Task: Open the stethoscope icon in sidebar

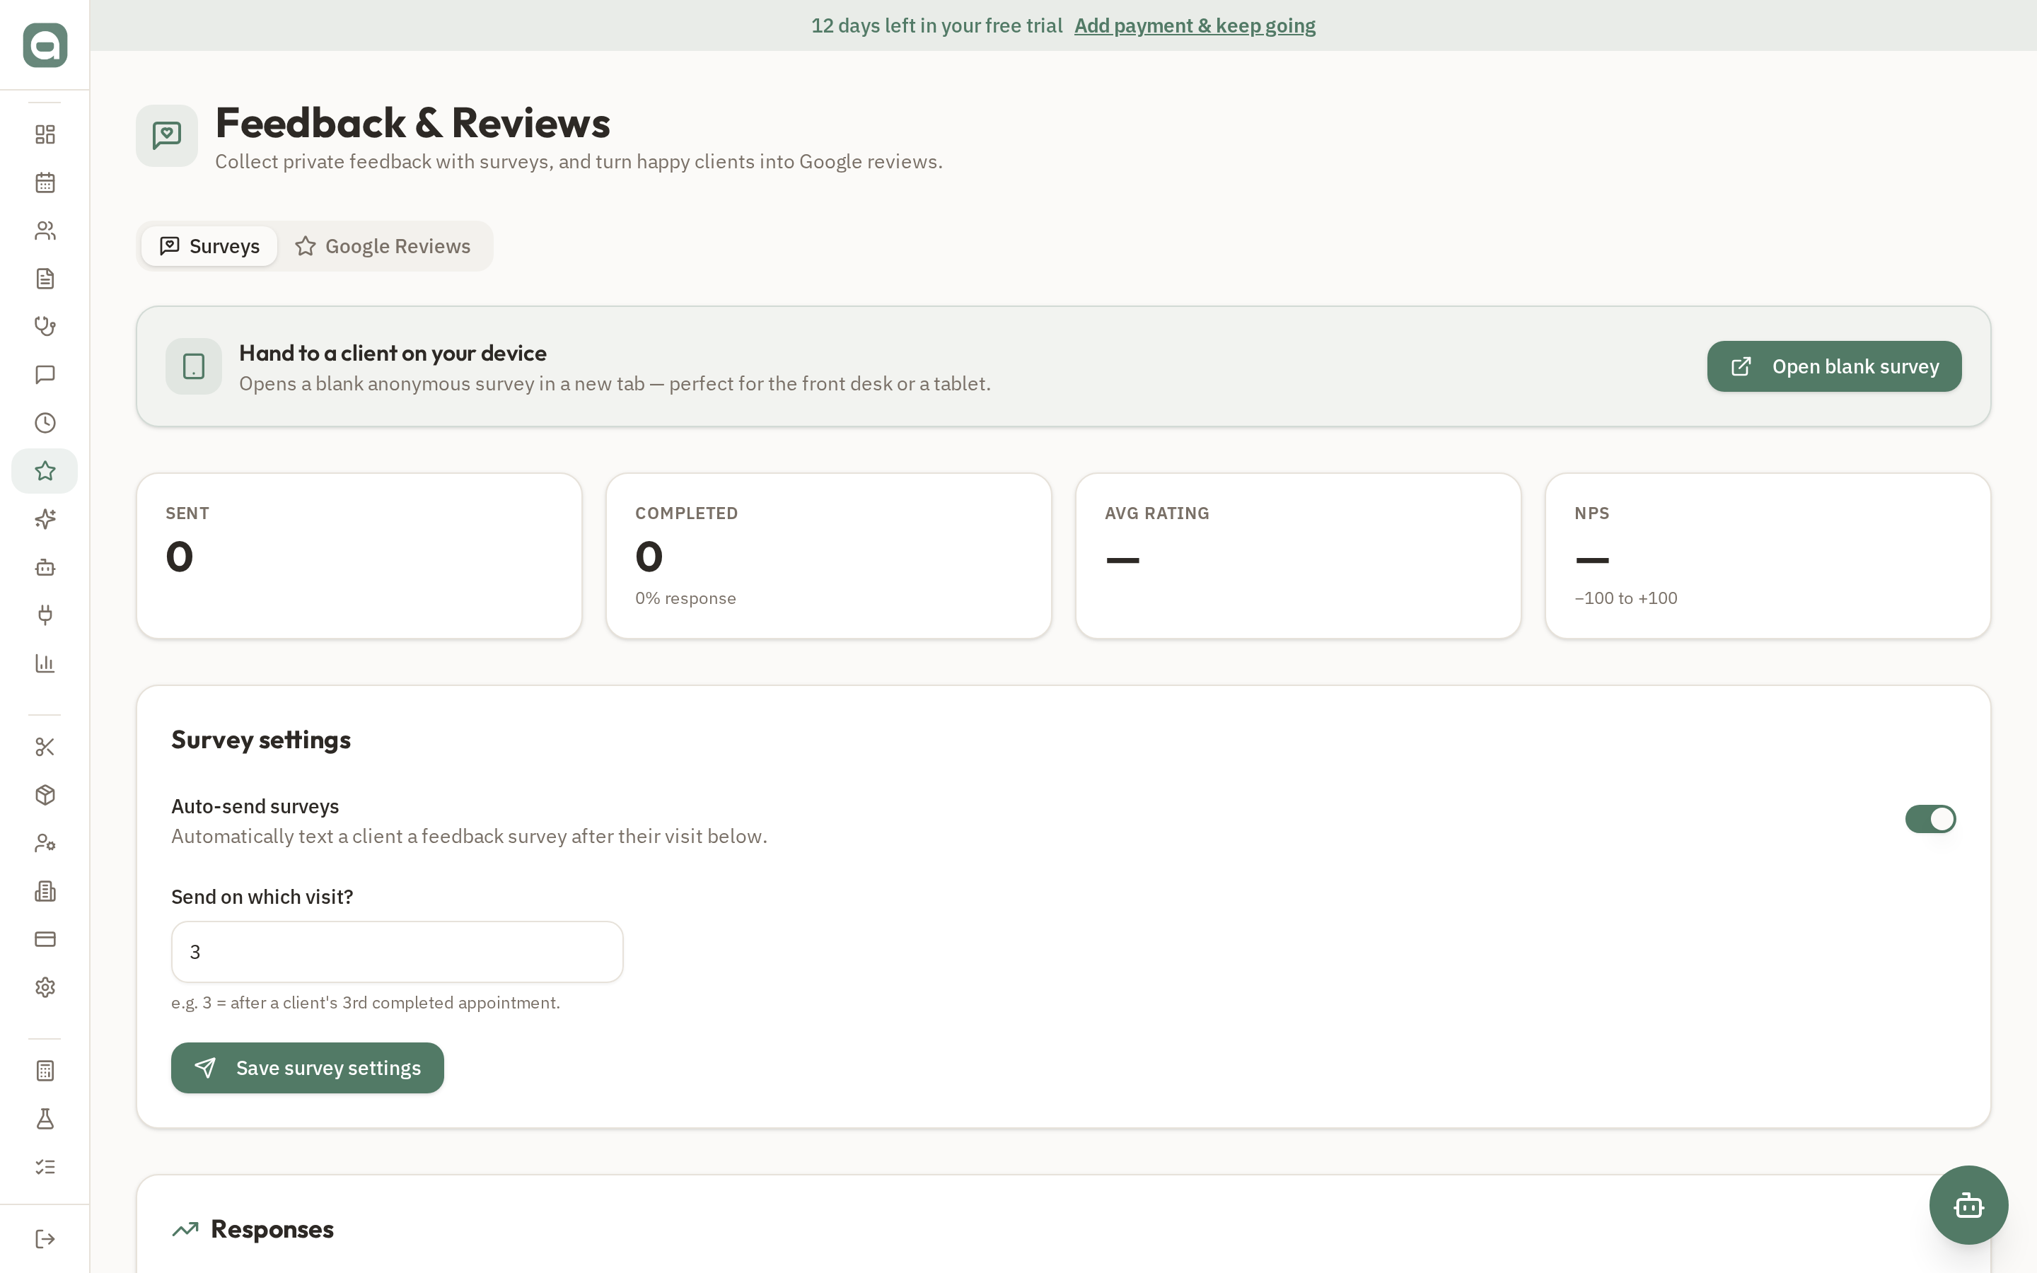Action: tap(45, 327)
